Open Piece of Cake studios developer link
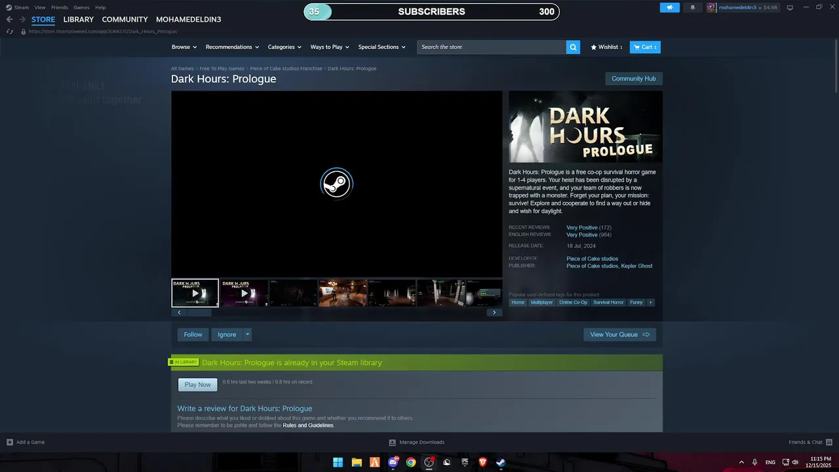This screenshot has width=839, height=472. point(592,259)
